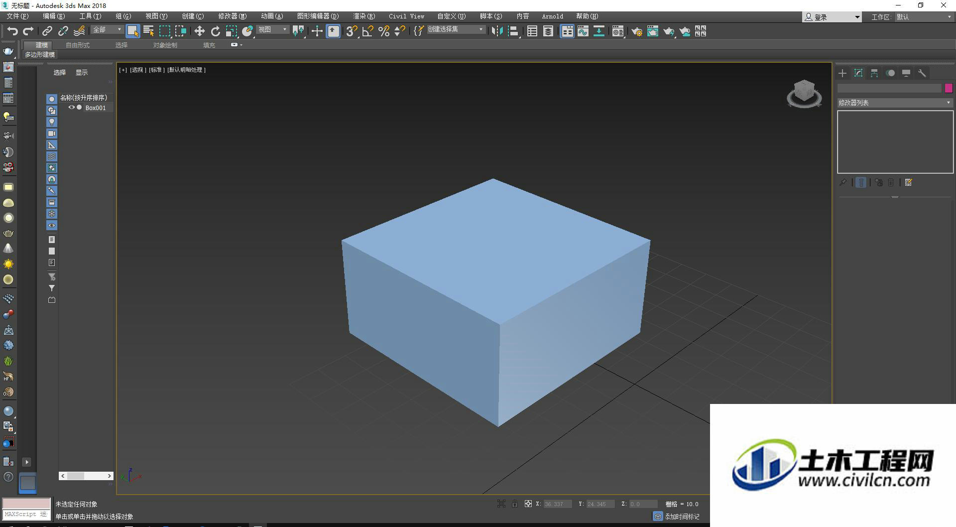This screenshot has width=956, height=527.
Task: Open the reference coordinate system dropdown 视图
Action: coord(272,30)
